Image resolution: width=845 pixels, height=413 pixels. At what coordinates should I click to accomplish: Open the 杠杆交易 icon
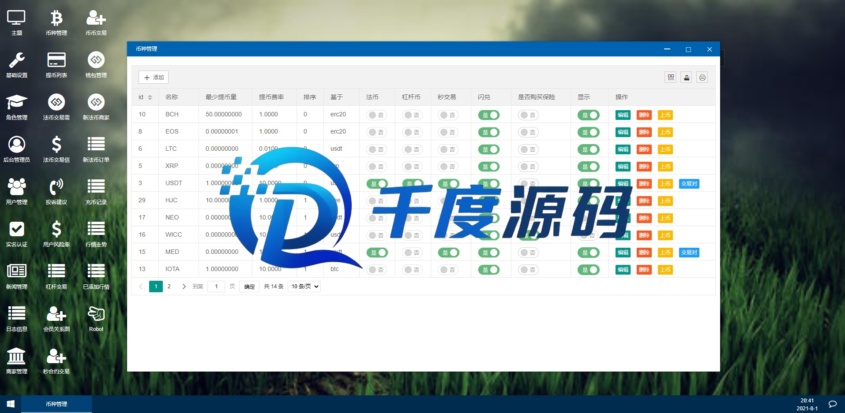tap(56, 277)
